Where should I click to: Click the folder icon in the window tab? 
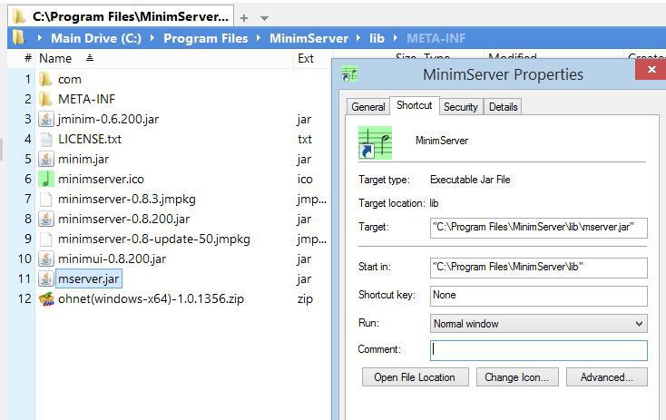pos(19,16)
